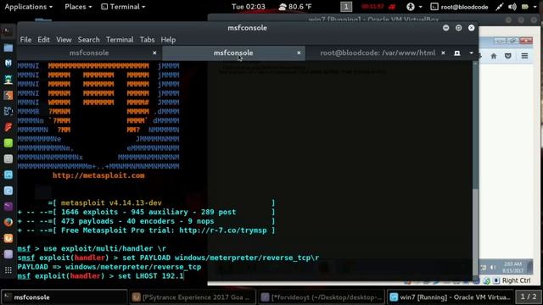This screenshot has width=543, height=305.
Task: Click Firefox home icon in win7 window
Action: point(494,56)
